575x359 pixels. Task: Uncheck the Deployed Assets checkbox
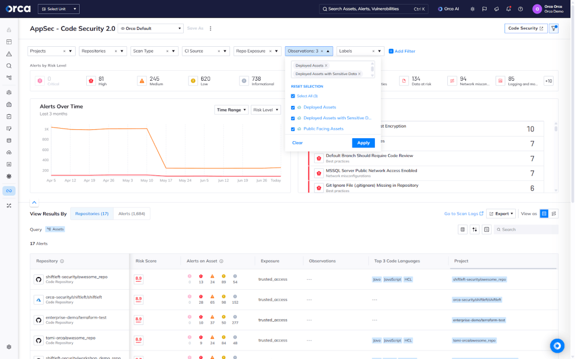click(293, 107)
